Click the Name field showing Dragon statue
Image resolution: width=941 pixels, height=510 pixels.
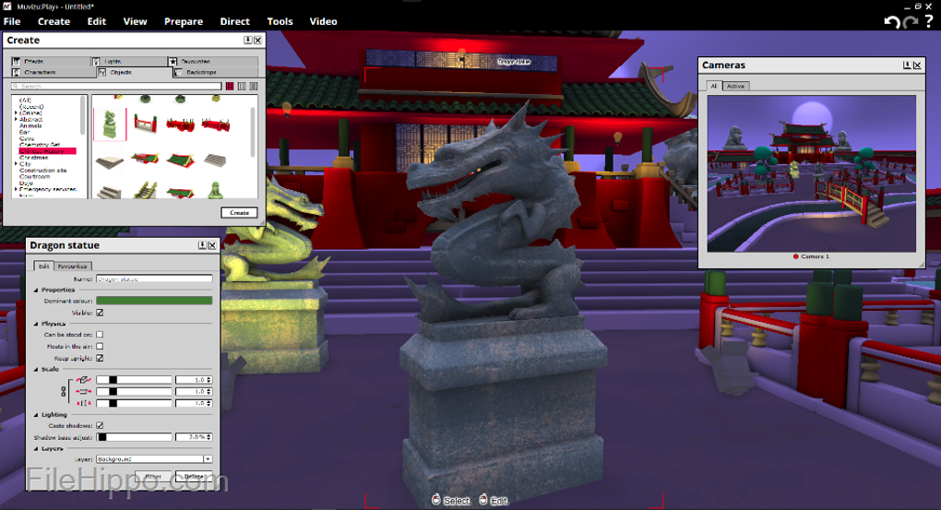point(154,279)
